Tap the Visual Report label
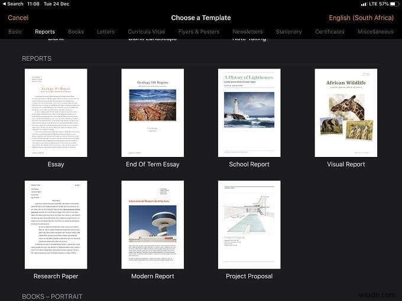The image size is (402, 301). coord(346,164)
